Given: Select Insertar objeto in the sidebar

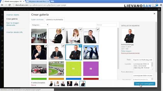Looking at the screenshot, I should pos(12,15).
